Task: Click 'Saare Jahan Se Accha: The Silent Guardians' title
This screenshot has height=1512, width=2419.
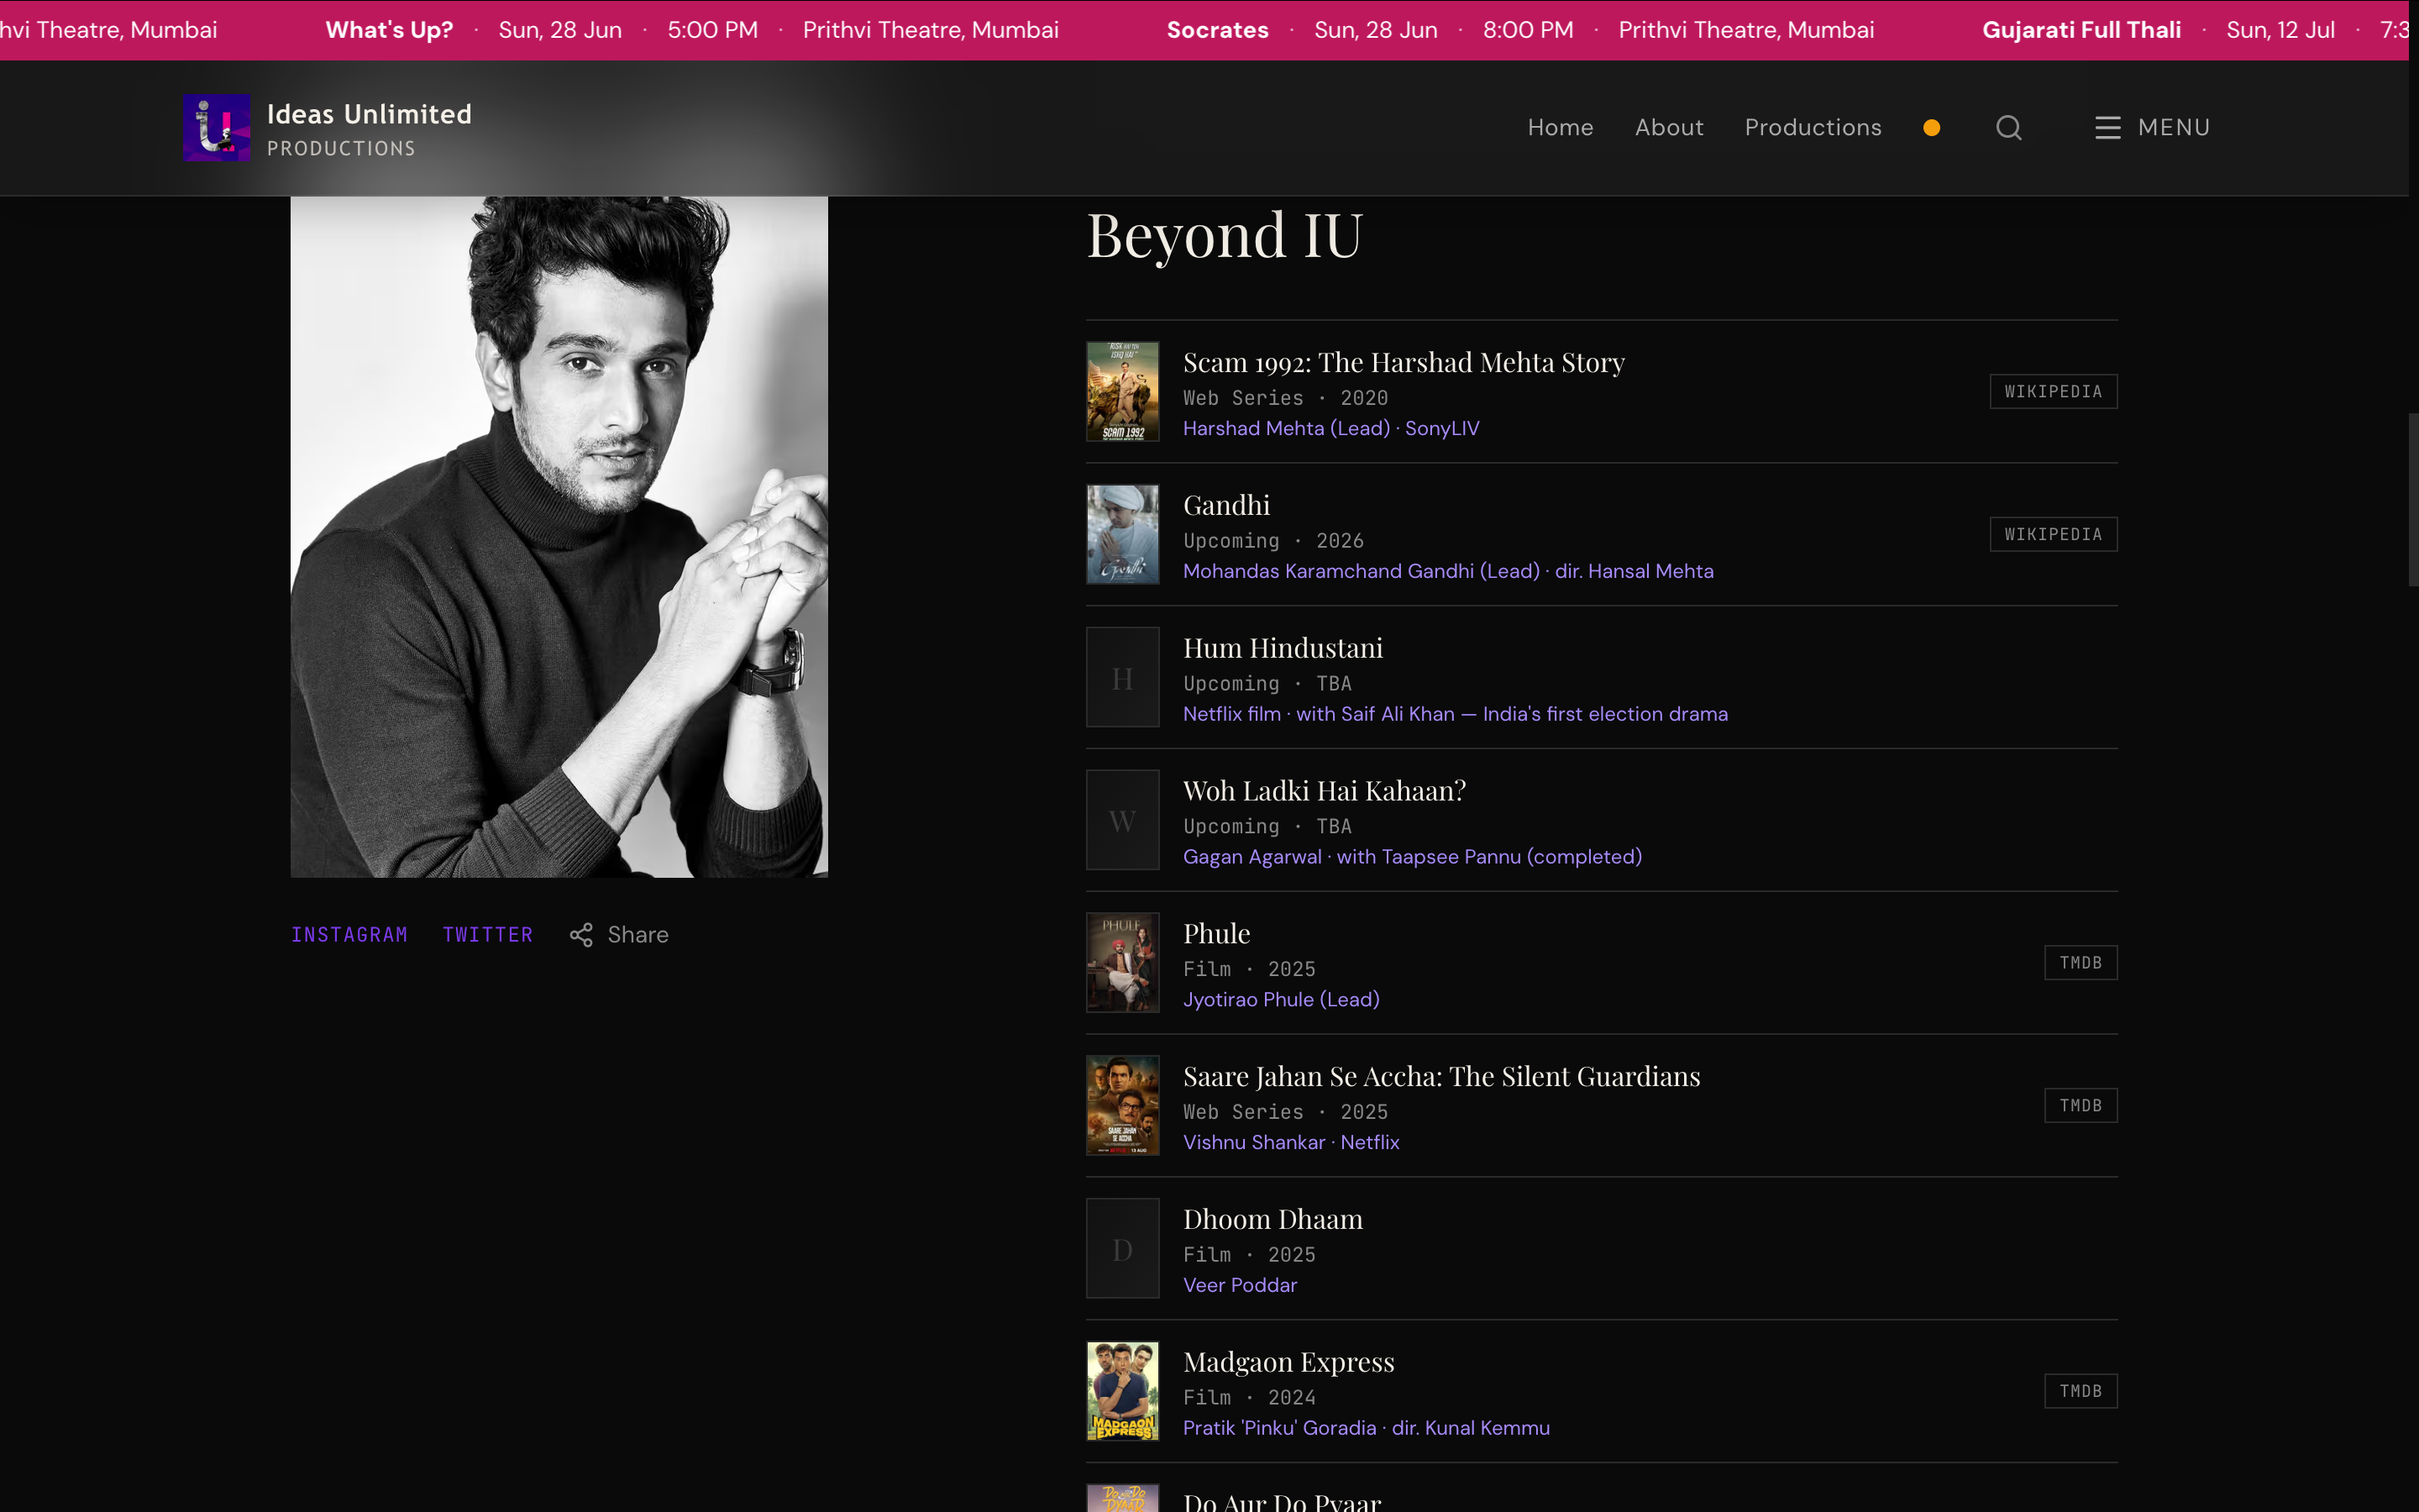Action: tap(1441, 1077)
